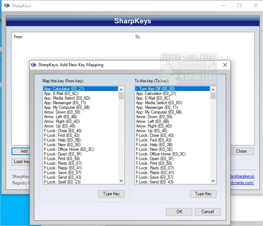
Task: Click the From list scrollbar thumb
Action: click(x=121, y=96)
